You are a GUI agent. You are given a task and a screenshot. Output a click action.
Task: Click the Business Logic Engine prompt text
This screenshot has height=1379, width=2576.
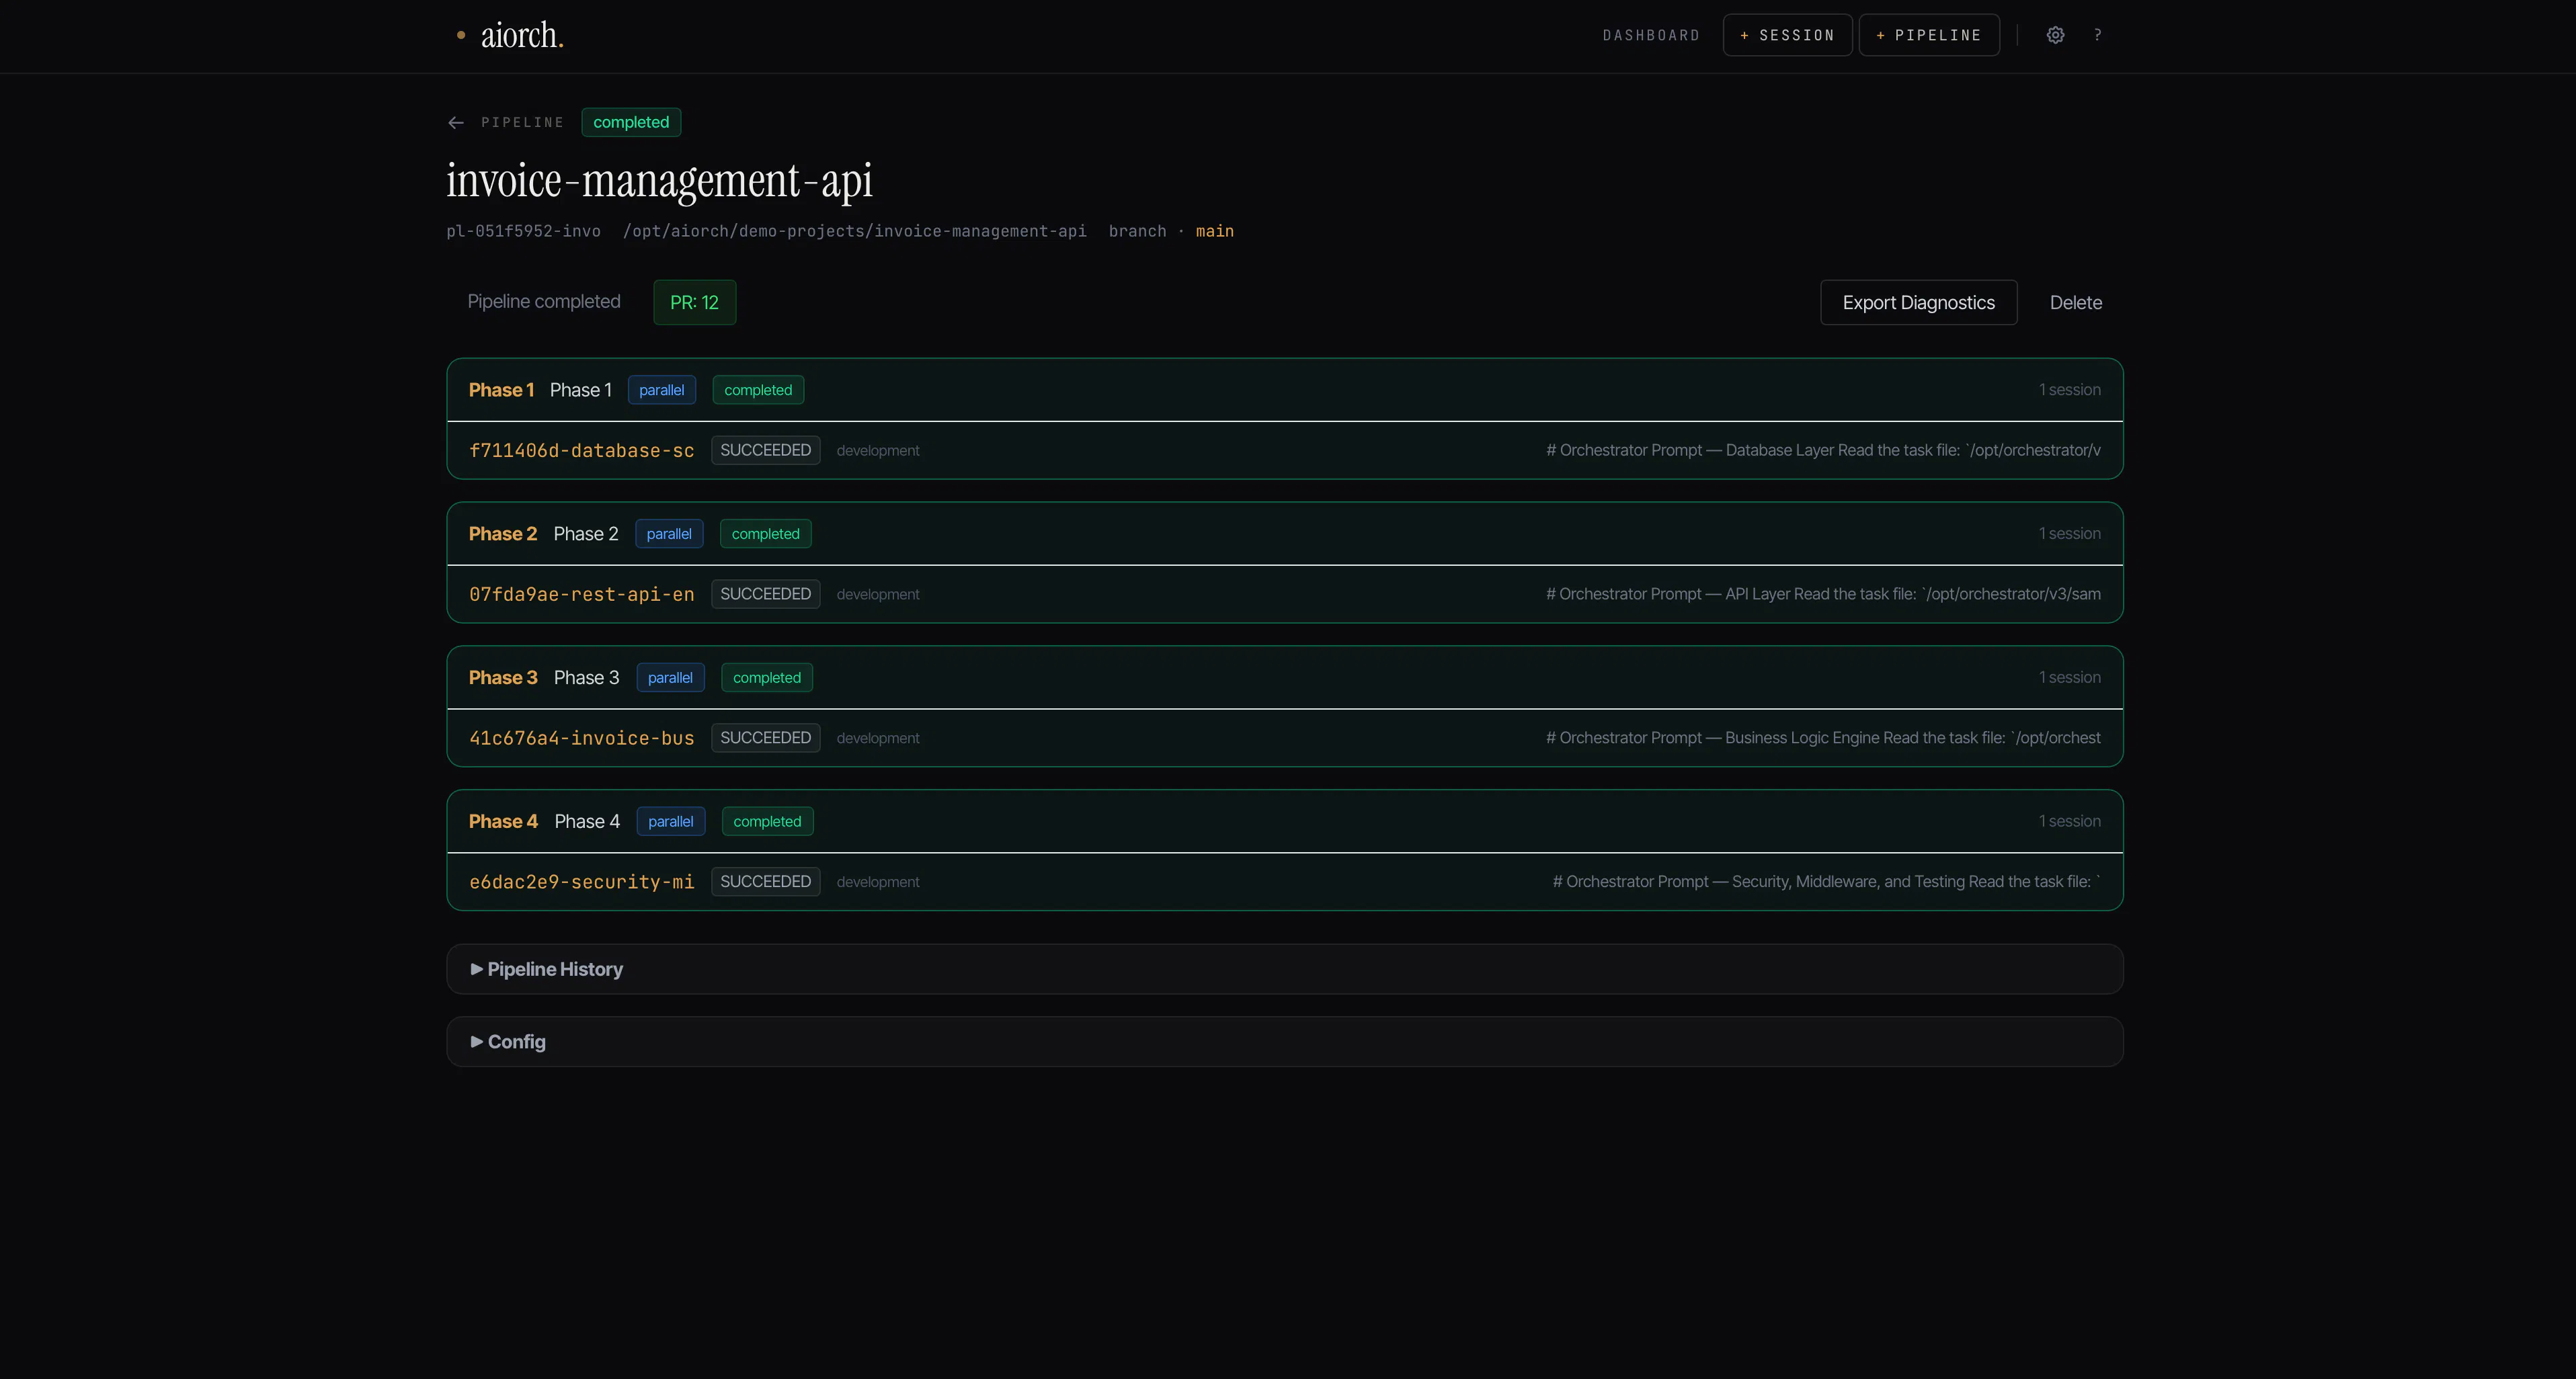[1823, 738]
